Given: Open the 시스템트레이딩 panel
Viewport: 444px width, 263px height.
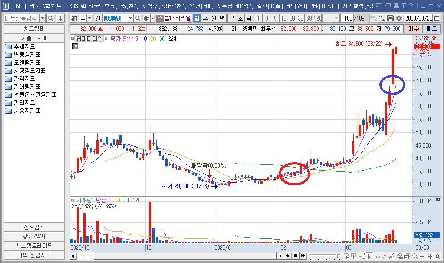Looking at the screenshot, I should (x=34, y=246).
